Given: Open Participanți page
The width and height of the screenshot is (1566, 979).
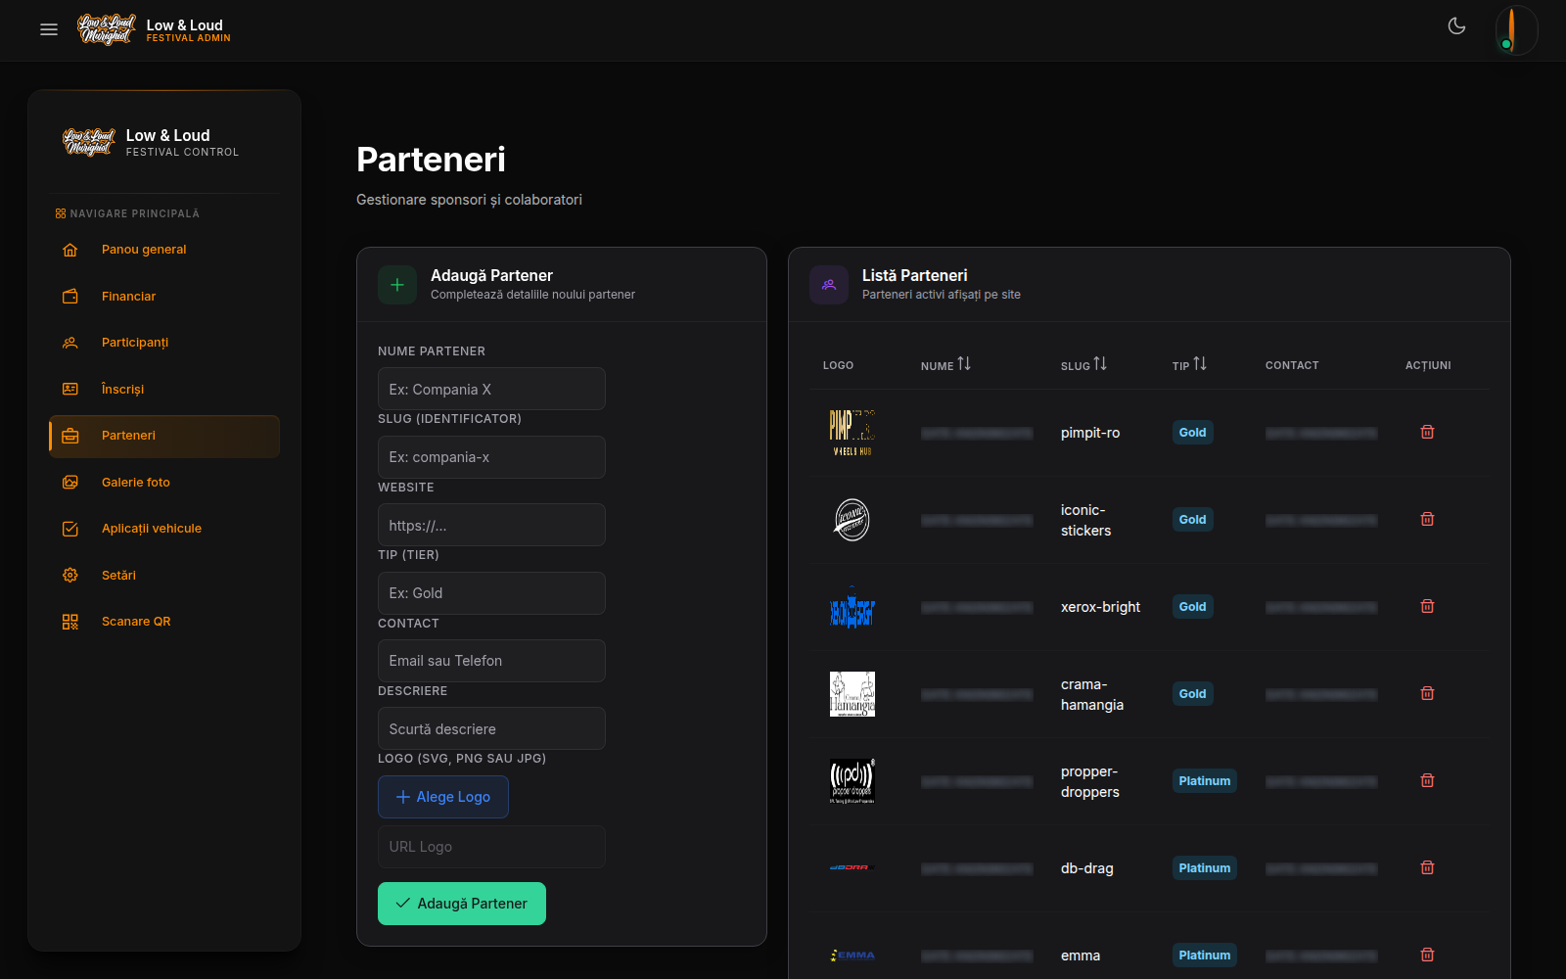Looking at the screenshot, I should pos(164,343).
